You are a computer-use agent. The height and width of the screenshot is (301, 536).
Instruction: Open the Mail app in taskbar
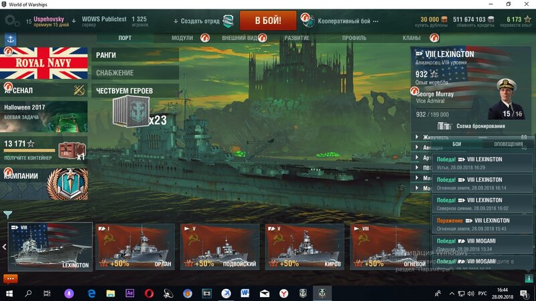pyautogui.click(x=265, y=294)
